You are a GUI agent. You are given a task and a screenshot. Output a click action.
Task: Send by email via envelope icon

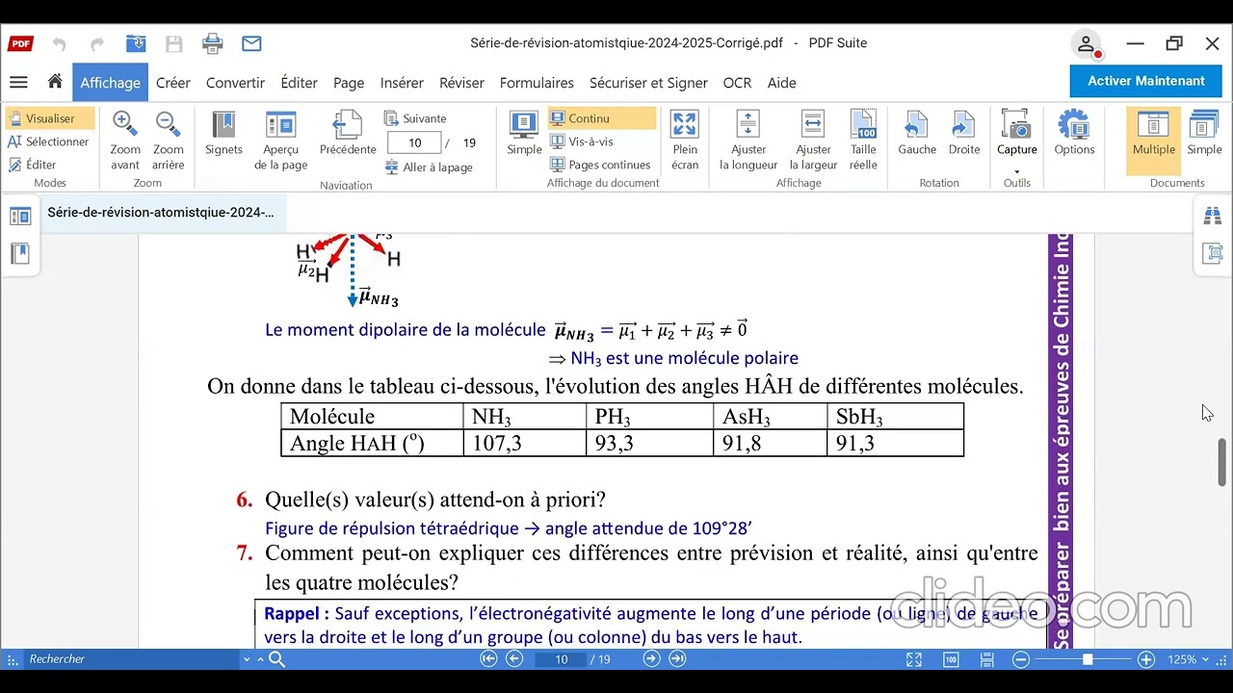[251, 43]
